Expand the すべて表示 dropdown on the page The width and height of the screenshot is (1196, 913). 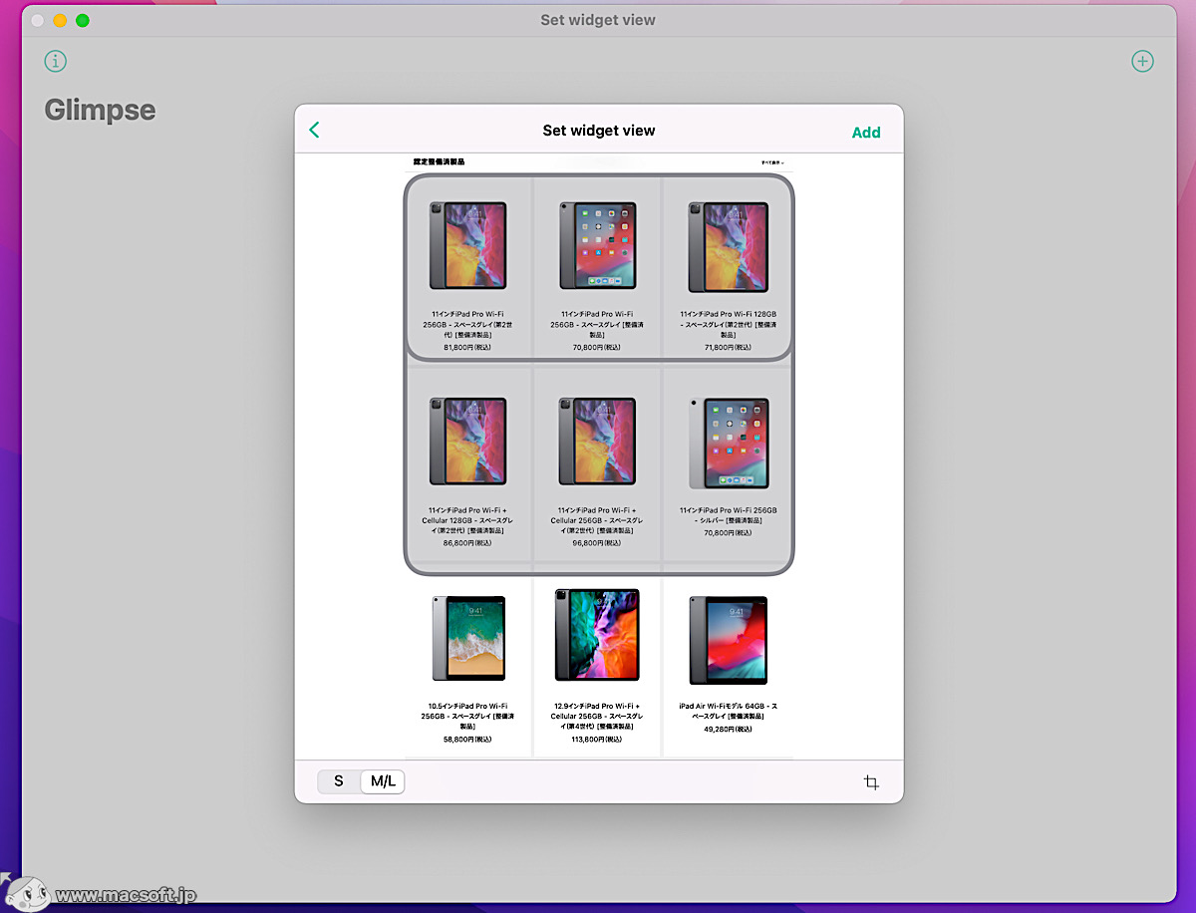click(771, 161)
